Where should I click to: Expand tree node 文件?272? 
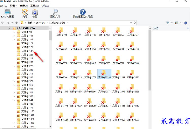click(14, 66)
